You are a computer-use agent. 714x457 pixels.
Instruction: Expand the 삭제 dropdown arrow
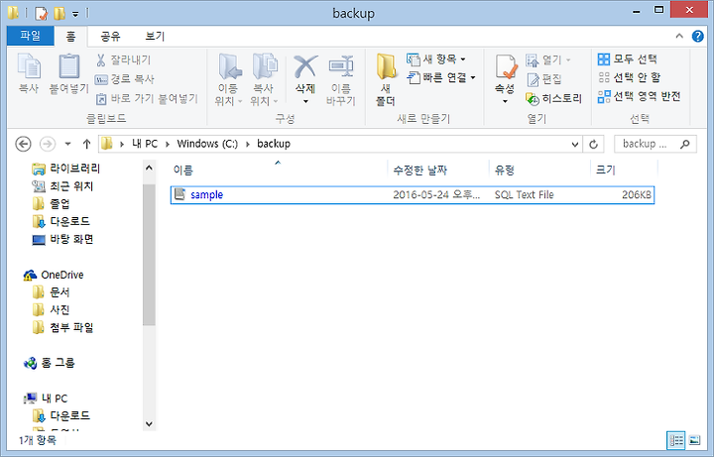305,101
